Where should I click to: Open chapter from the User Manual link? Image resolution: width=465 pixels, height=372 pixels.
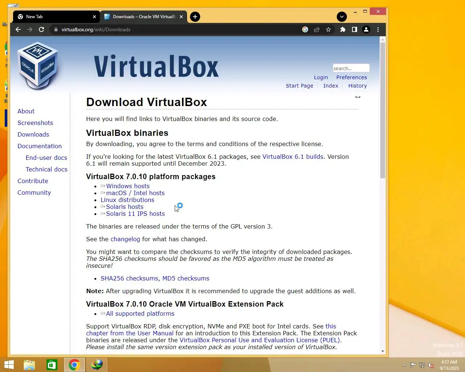click(130, 333)
